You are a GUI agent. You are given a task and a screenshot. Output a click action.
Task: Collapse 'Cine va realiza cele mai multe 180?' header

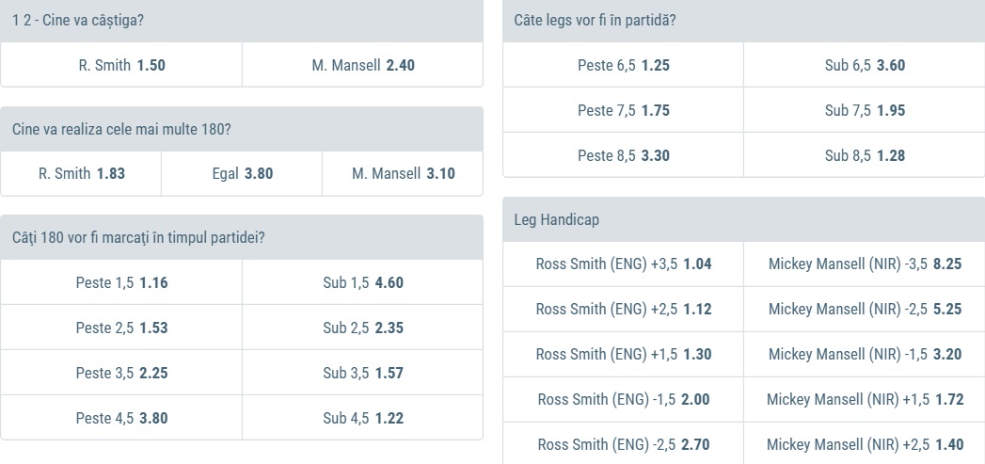point(242,129)
